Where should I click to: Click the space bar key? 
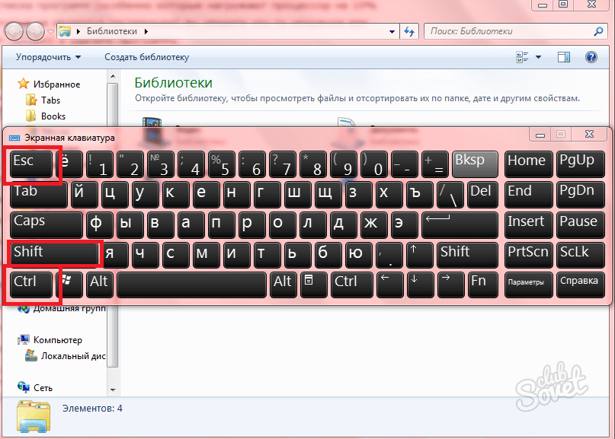(x=191, y=285)
